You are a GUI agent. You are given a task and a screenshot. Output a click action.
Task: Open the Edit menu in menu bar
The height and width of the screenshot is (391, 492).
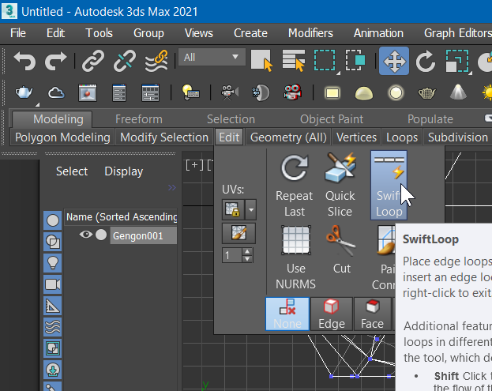point(55,33)
